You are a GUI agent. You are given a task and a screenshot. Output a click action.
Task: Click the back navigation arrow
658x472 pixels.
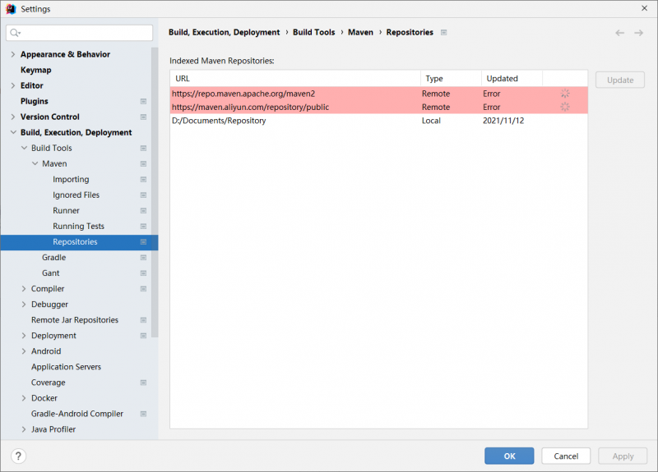click(x=619, y=33)
